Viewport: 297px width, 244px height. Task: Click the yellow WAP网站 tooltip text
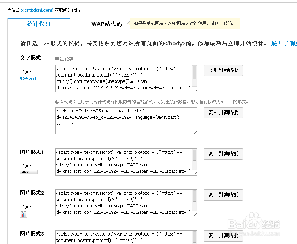point(184,23)
